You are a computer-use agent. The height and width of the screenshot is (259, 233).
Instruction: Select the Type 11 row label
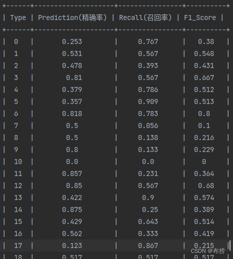18,173
